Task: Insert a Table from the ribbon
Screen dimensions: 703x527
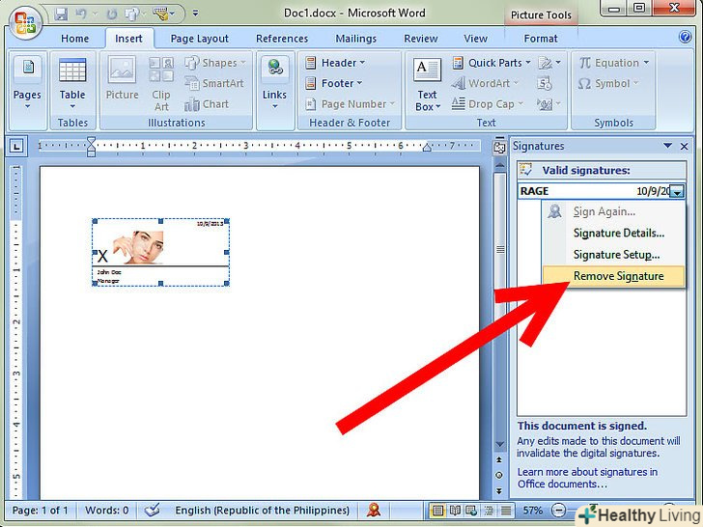Action: (x=72, y=84)
